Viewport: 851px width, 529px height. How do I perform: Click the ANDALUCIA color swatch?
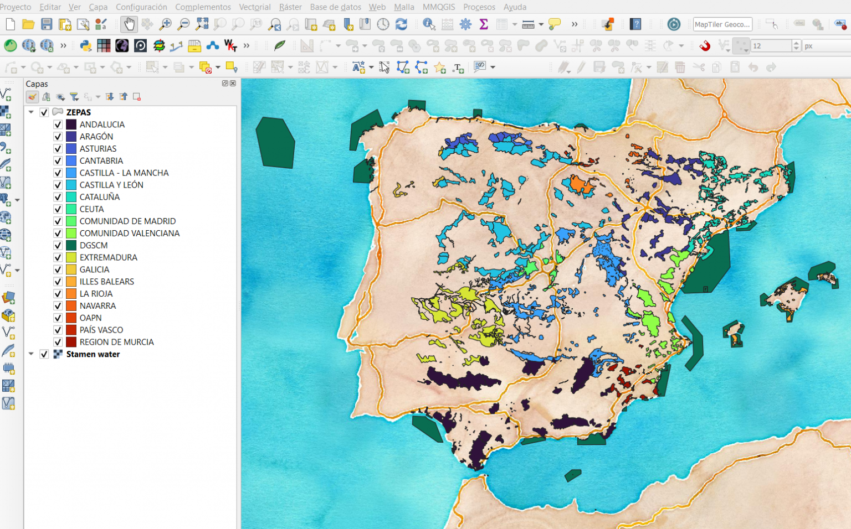(70, 125)
